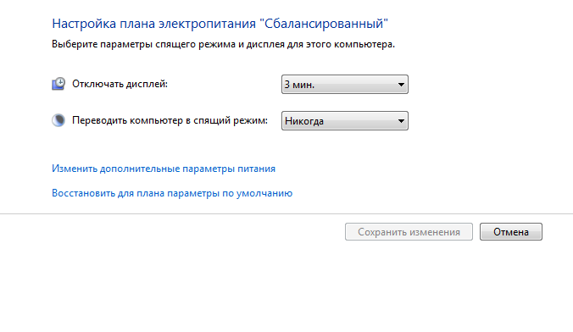Open the sleep mode "Никогда" dropdown
The height and width of the screenshot is (332, 573).
pyautogui.click(x=345, y=121)
